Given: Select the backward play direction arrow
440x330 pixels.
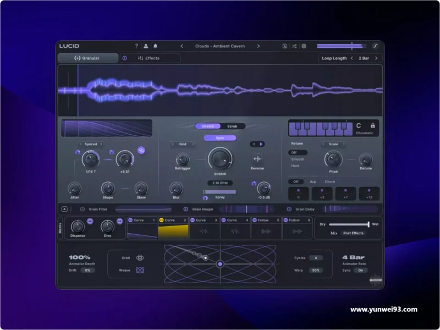Looking at the screenshot, I should click(x=254, y=144).
